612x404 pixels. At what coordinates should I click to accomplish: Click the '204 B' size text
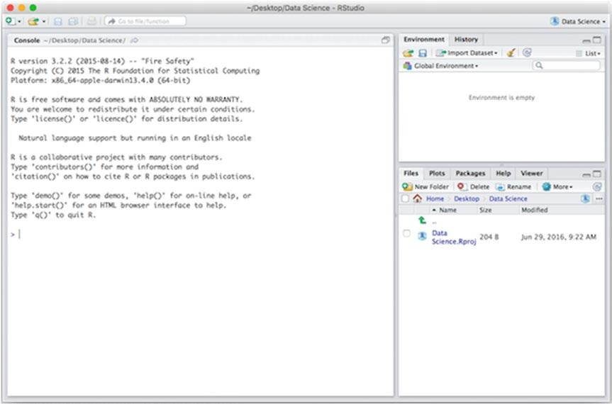click(489, 237)
